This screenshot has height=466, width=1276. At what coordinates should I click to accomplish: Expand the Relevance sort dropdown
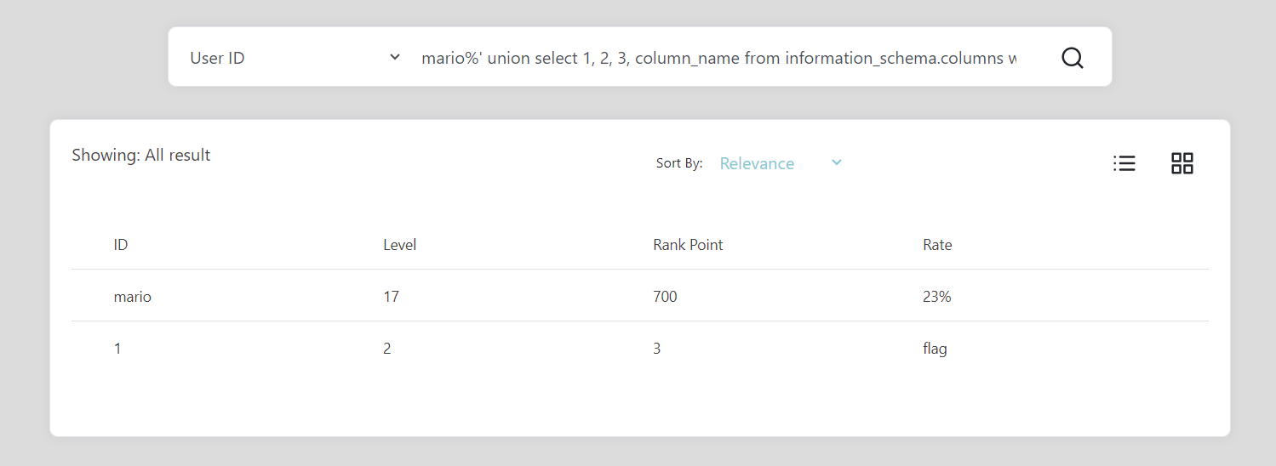(x=781, y=163)
